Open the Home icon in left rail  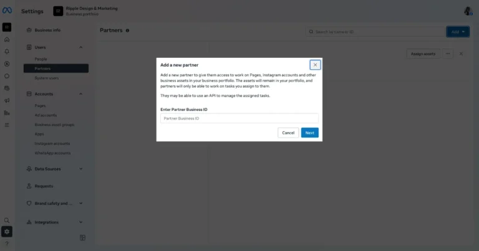pyautogui.click(x=7, y=40)
